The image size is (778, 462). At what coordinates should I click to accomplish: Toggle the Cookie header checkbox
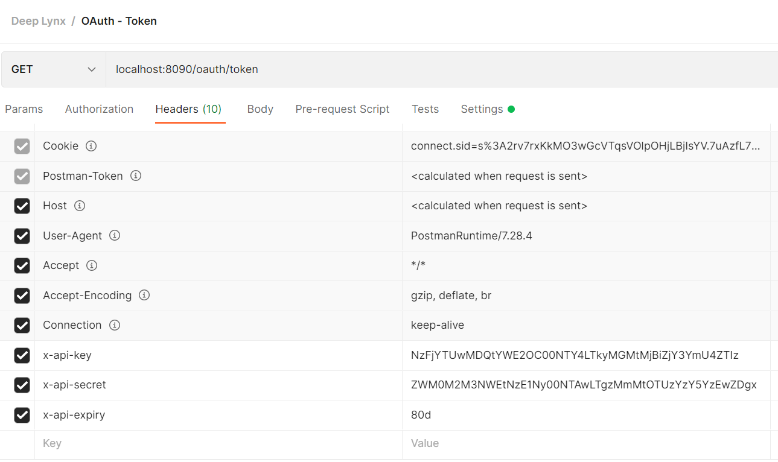[x=22, y=146]
